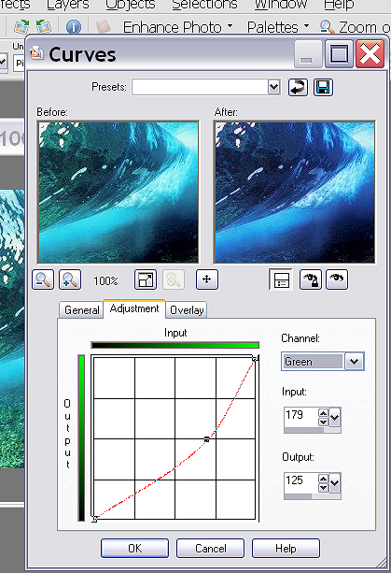Reset Curves settings to default

298,87
